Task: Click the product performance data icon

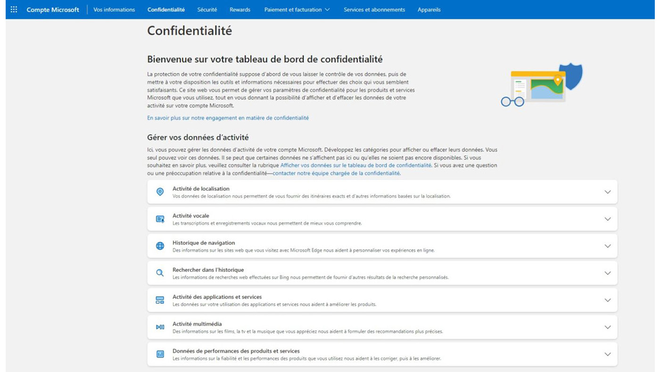Action: coord(160,354)
